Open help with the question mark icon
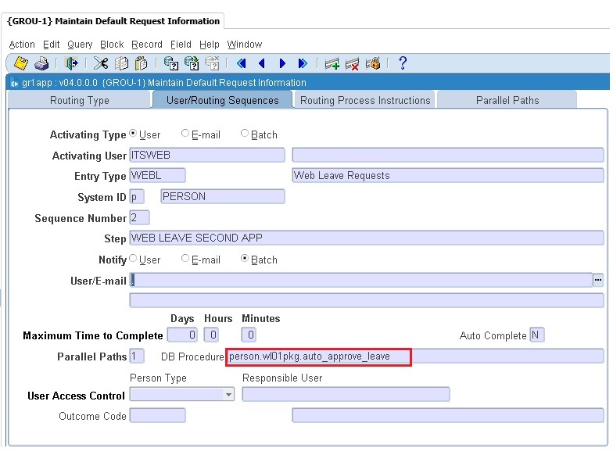The height and width of the screenshot is (455, 613). [x=403, y=63]
